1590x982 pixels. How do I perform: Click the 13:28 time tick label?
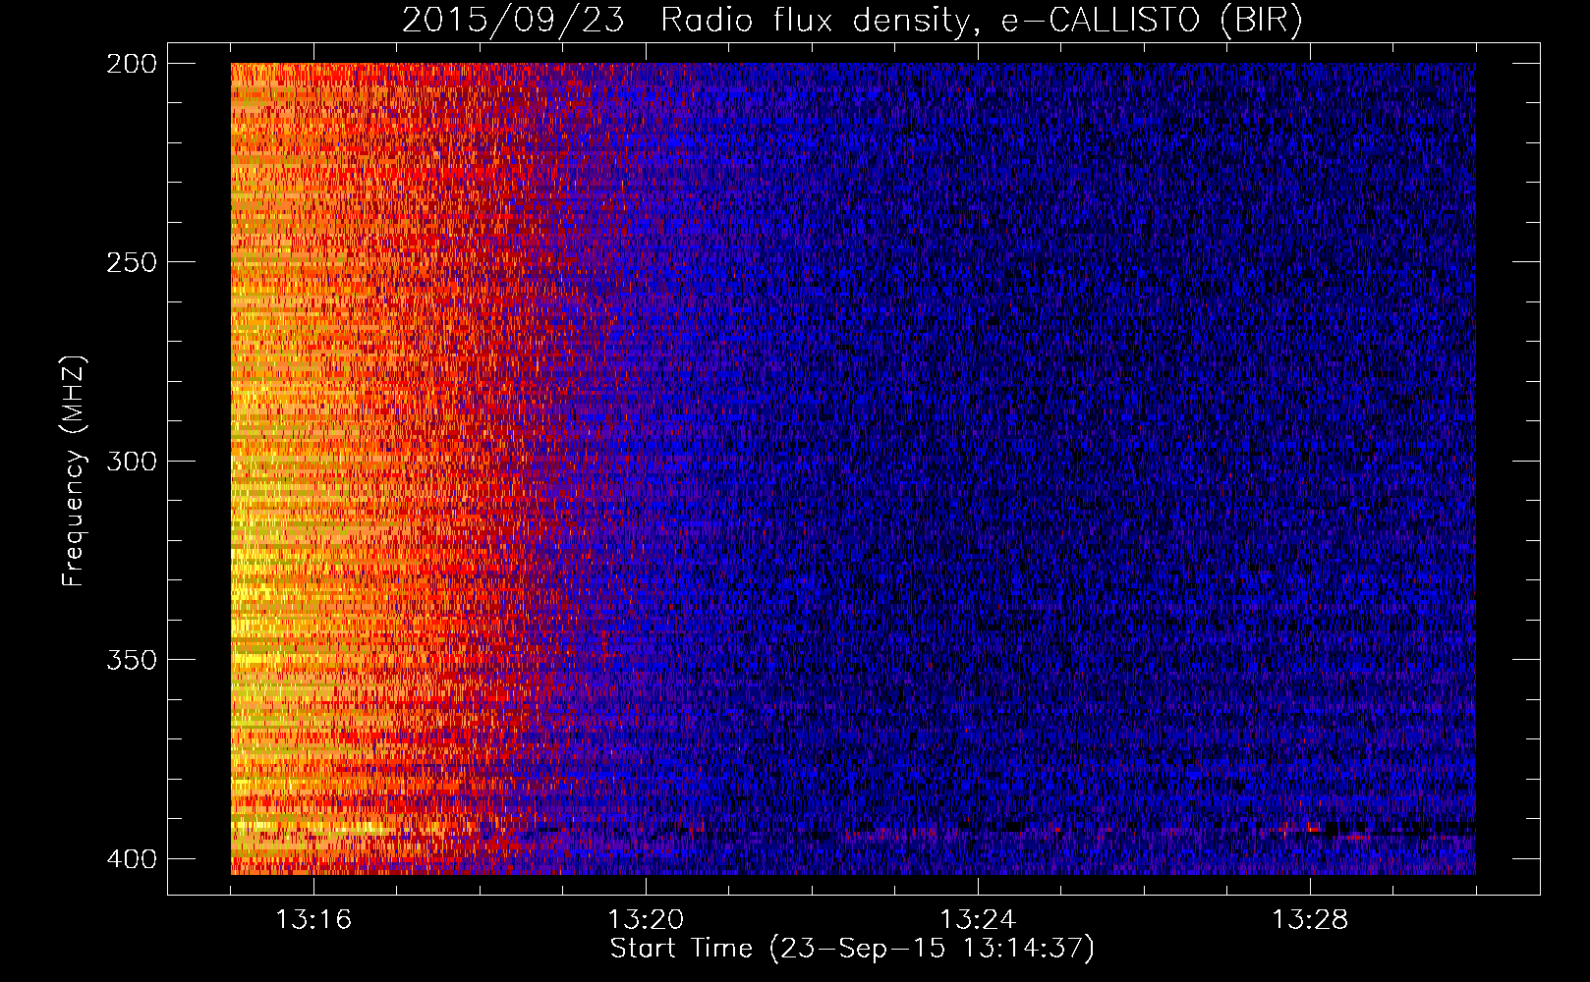[x=1310, y=919]
